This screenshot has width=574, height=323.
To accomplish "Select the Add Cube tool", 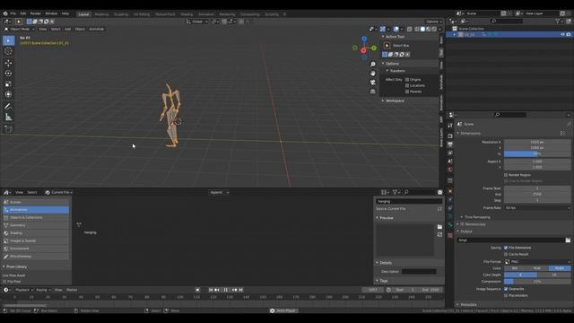I will pyautogui.click(x=8, y=129).
